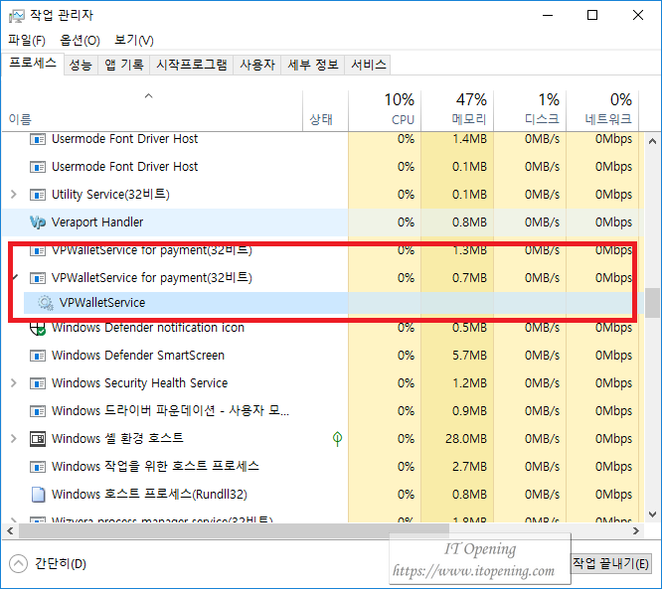The width and height of the screenshot is (662, 589).
Task: Click the green leaf status icon
Action: click(337, 438)
